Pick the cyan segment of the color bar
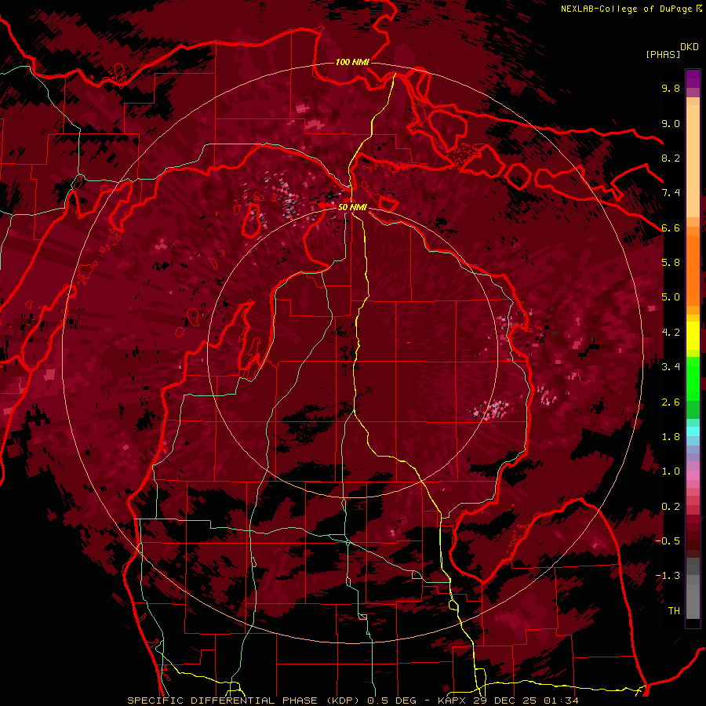 tap(693, 431)
